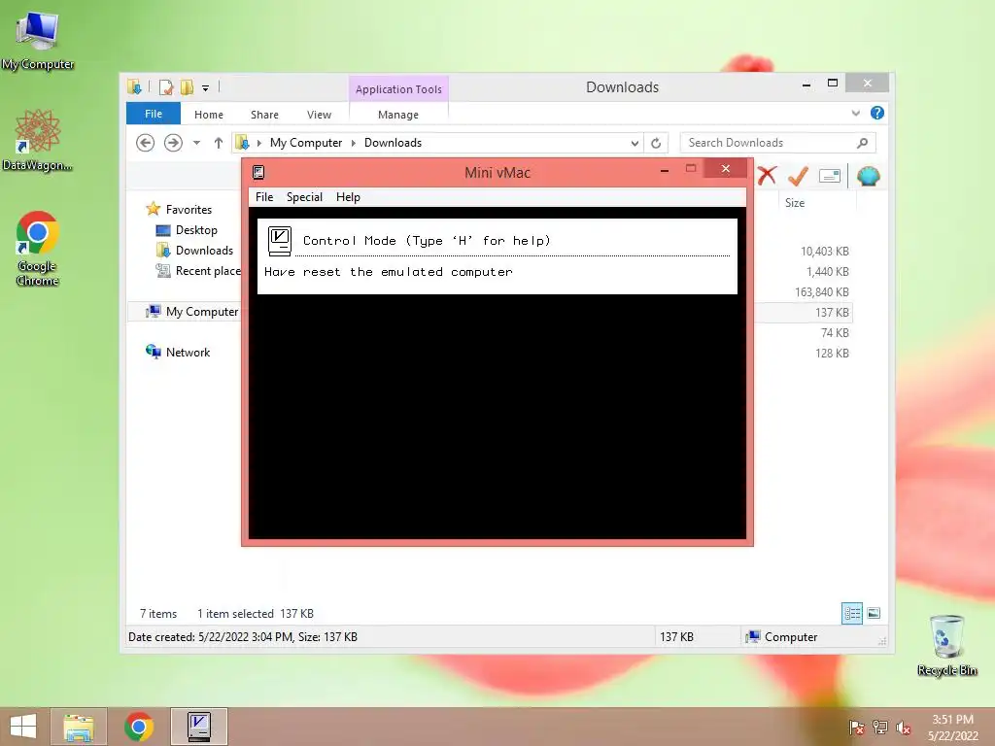Open the Windows Start button
The width and height of the screenshot is (995, 746).
(x=23, y=727)
